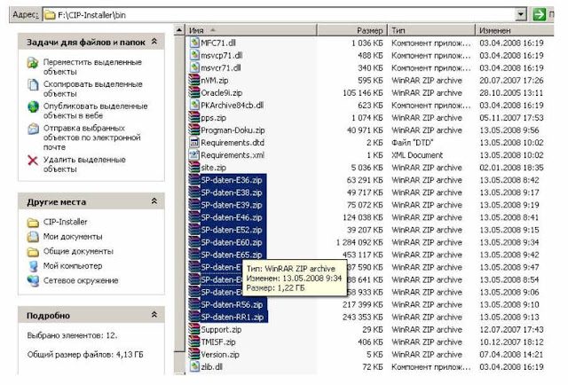Screen dimensions: 568x385
Task: Click the Скопировать выделенные объекты link
Action: click(92, 89)
